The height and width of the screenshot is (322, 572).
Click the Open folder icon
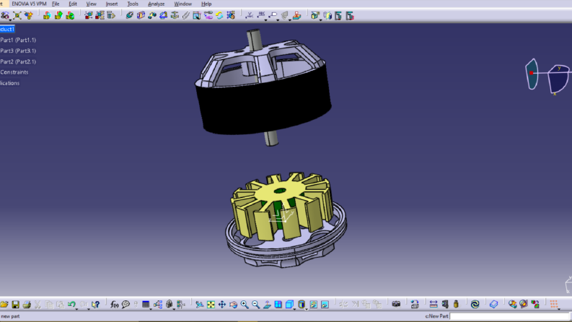(4, 304)
